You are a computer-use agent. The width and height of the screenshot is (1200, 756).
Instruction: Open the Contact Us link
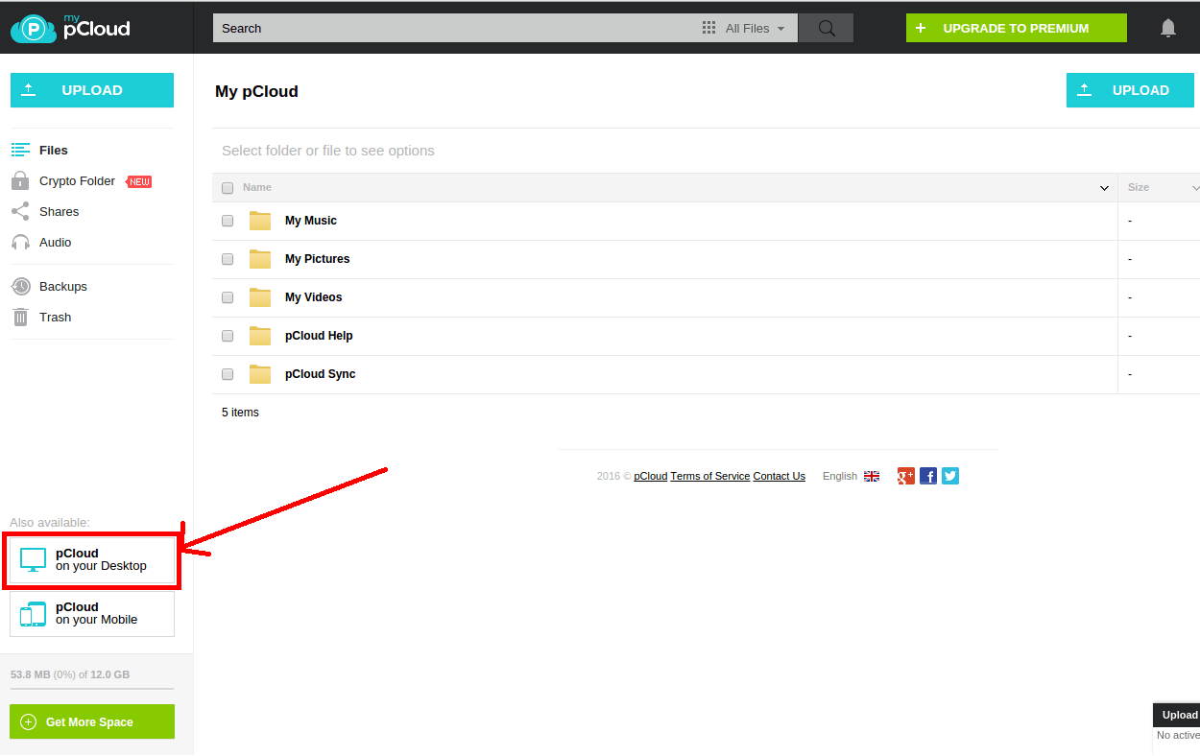[x=780, y=476]
